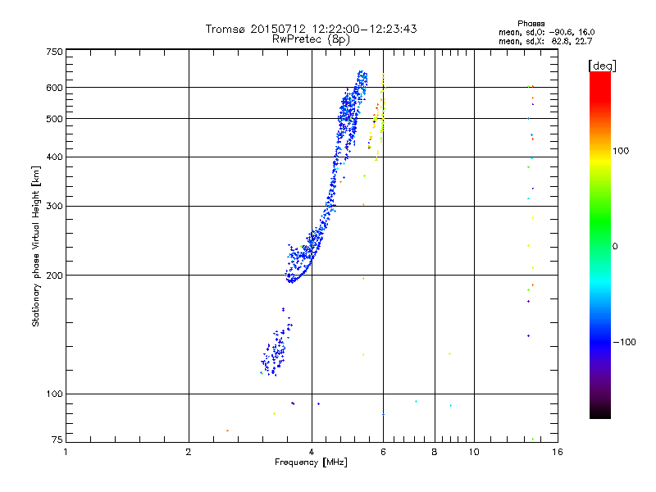
Task: Click the y-axis tick label '600'
Action: [54, 88]
